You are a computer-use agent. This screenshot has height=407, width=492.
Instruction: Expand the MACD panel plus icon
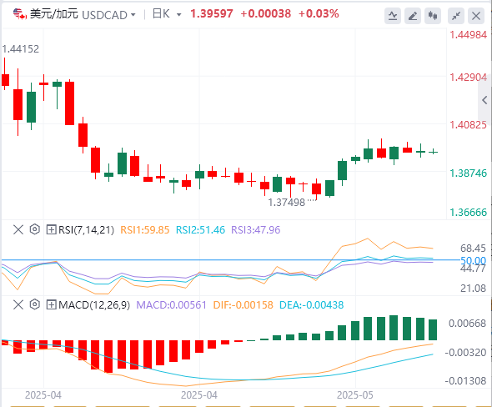(51, 304)
